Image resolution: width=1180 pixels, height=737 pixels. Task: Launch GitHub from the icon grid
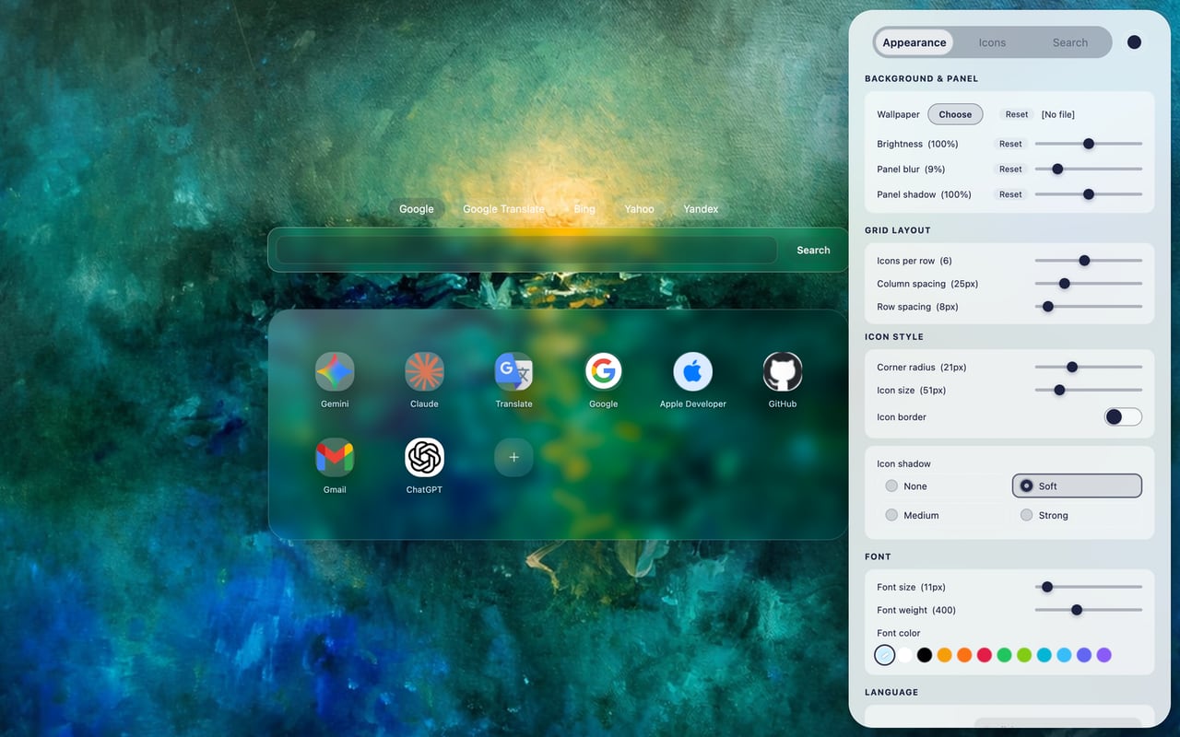point(781,372)
